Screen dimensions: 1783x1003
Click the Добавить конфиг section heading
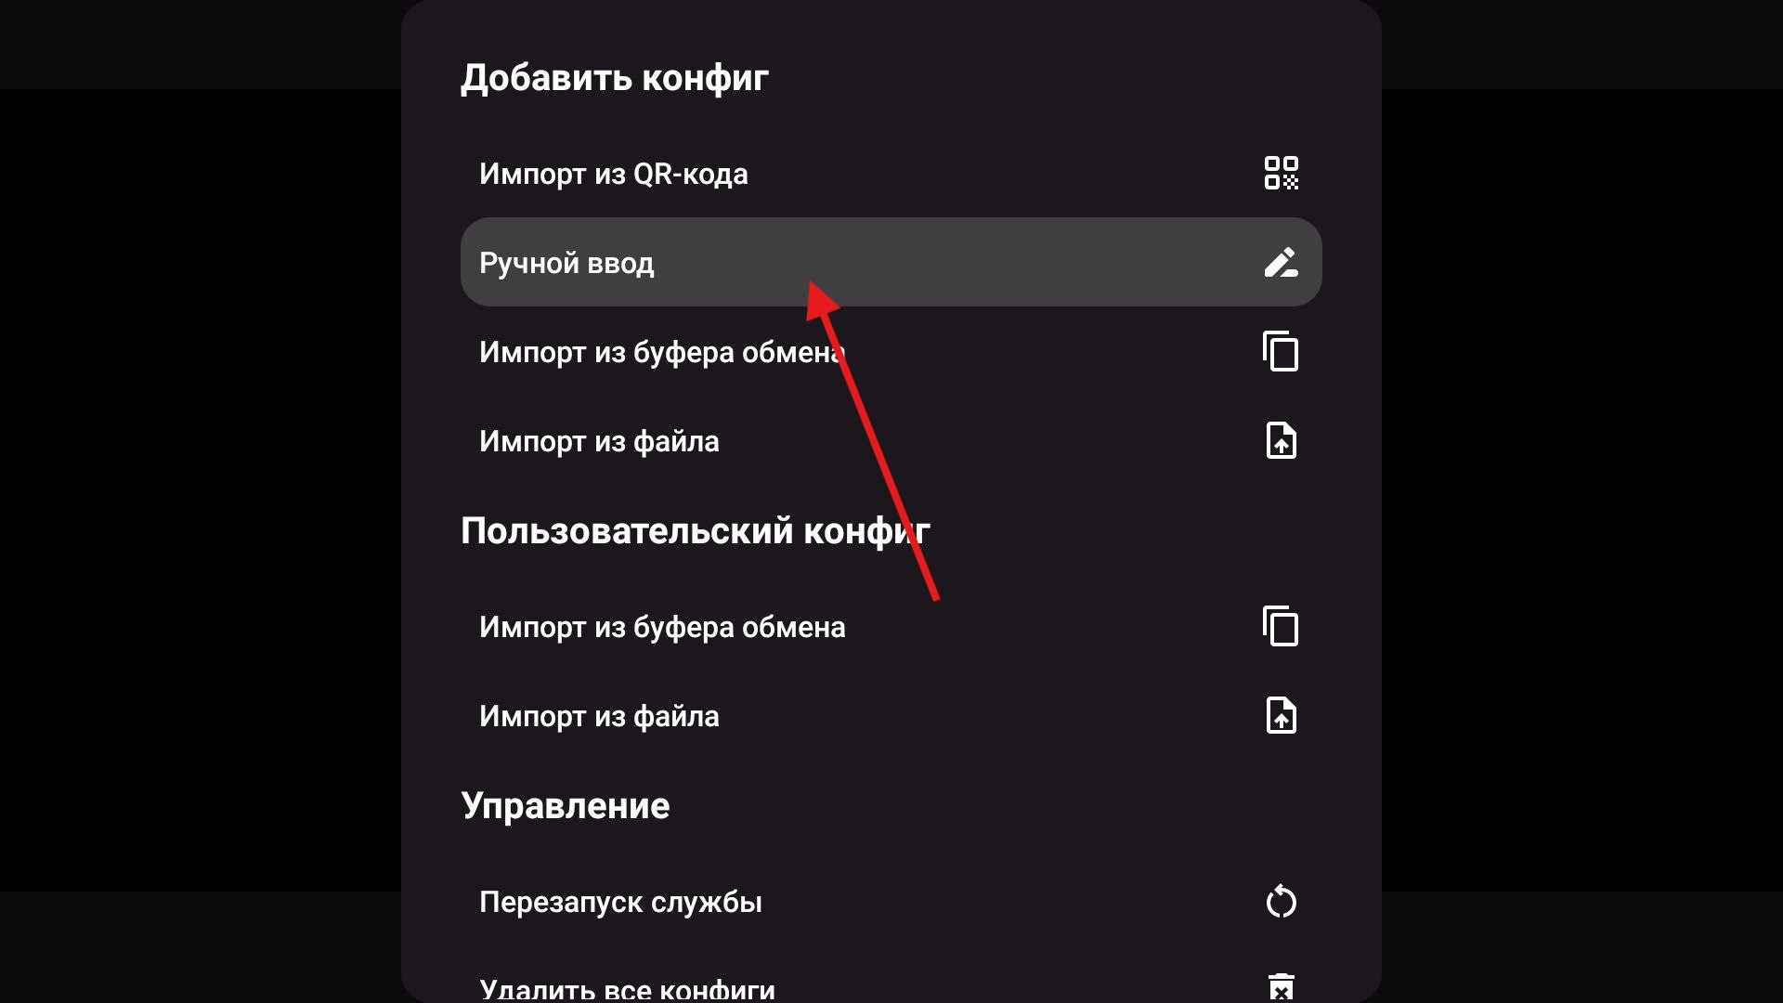pos(615,78)
